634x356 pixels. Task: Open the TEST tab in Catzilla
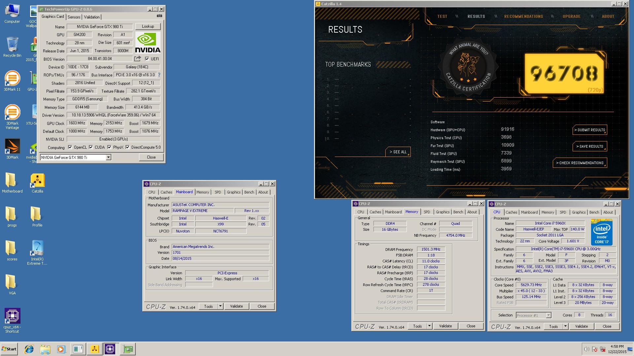442,16
